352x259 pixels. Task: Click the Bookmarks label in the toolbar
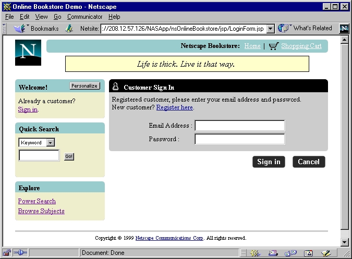(45, 29)
